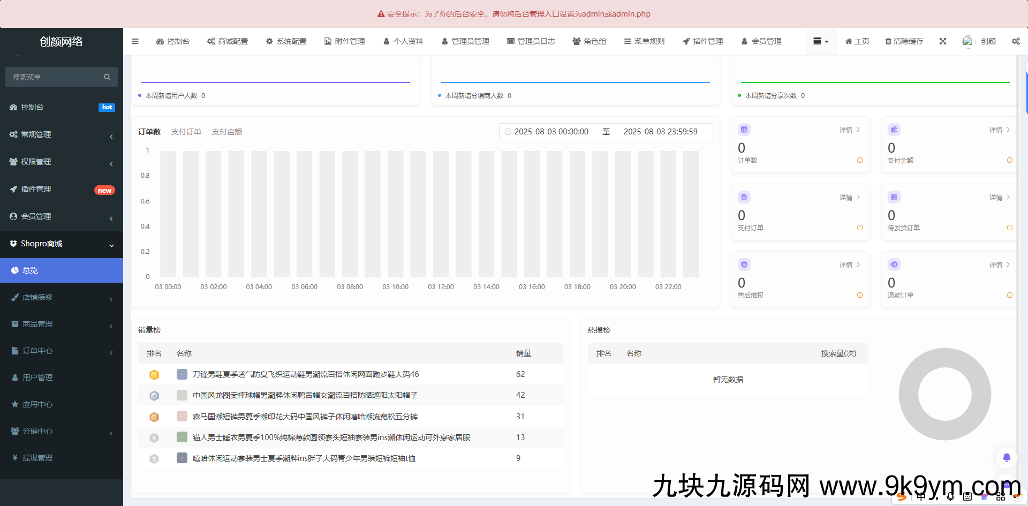Click the notification bell at bottom right
This screenshot has width=1028, height=506.
point(1006,458)
